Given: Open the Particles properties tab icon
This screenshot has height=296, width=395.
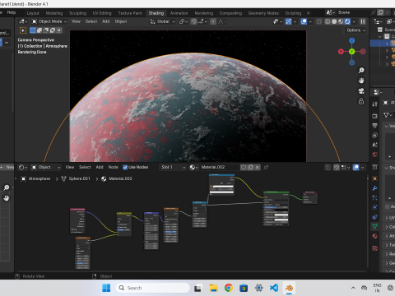Looking at the screenshot, I should tap(374, 198).
